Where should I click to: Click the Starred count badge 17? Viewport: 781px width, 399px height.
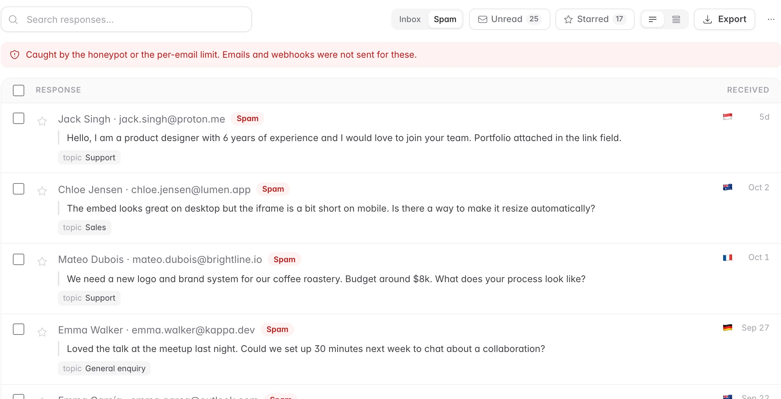pyautogui.click(x=619, y=19)
